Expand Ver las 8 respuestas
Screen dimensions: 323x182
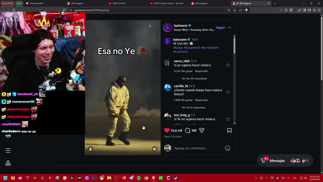tap(194, 107)
